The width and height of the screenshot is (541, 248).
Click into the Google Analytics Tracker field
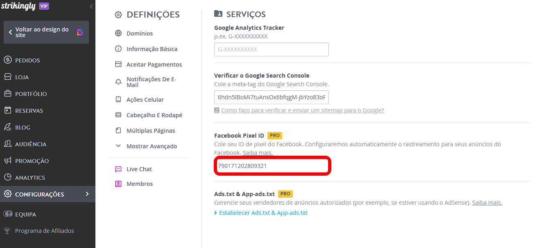[x=272, y=49]
